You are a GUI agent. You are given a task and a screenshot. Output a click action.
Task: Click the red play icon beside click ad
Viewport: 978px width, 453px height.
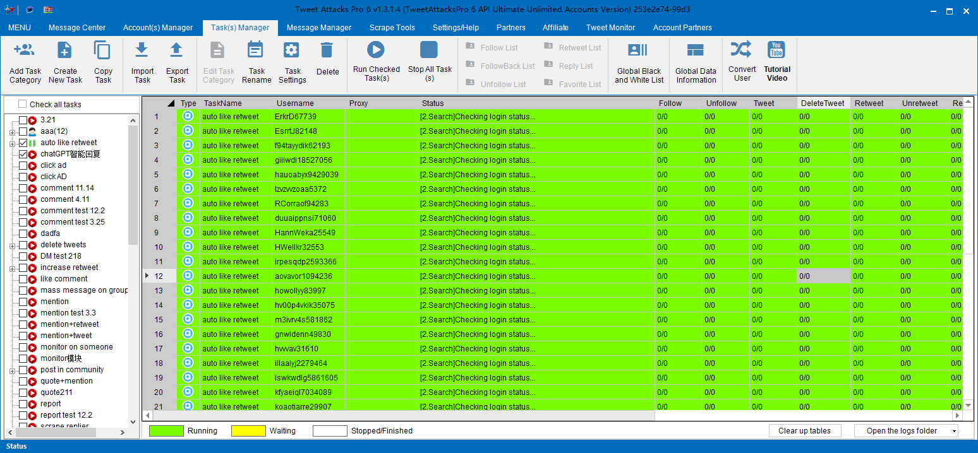click(32, 165)
